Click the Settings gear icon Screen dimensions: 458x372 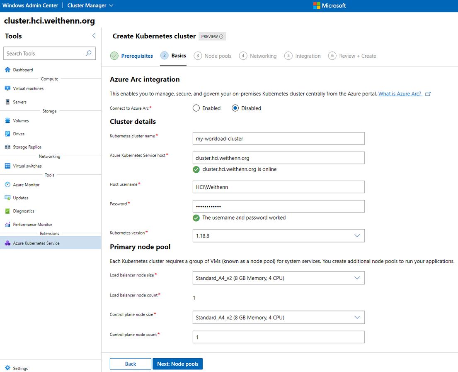tap(7, 368)
